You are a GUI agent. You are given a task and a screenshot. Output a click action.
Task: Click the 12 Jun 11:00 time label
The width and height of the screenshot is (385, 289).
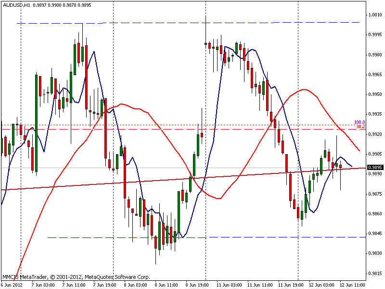point(352,285)
